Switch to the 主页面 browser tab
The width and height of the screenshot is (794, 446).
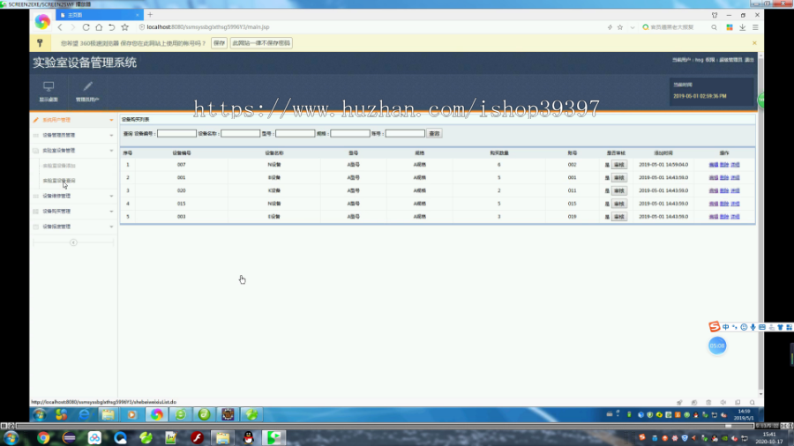point(99,15)
